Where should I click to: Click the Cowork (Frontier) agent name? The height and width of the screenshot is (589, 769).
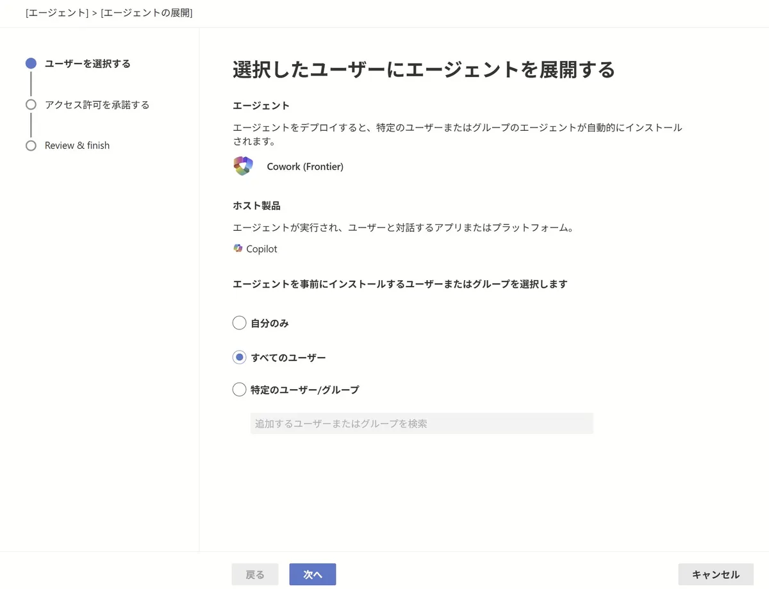[305, 167]
